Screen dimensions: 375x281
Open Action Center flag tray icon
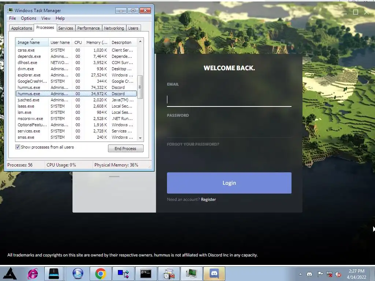pos(320,274)
